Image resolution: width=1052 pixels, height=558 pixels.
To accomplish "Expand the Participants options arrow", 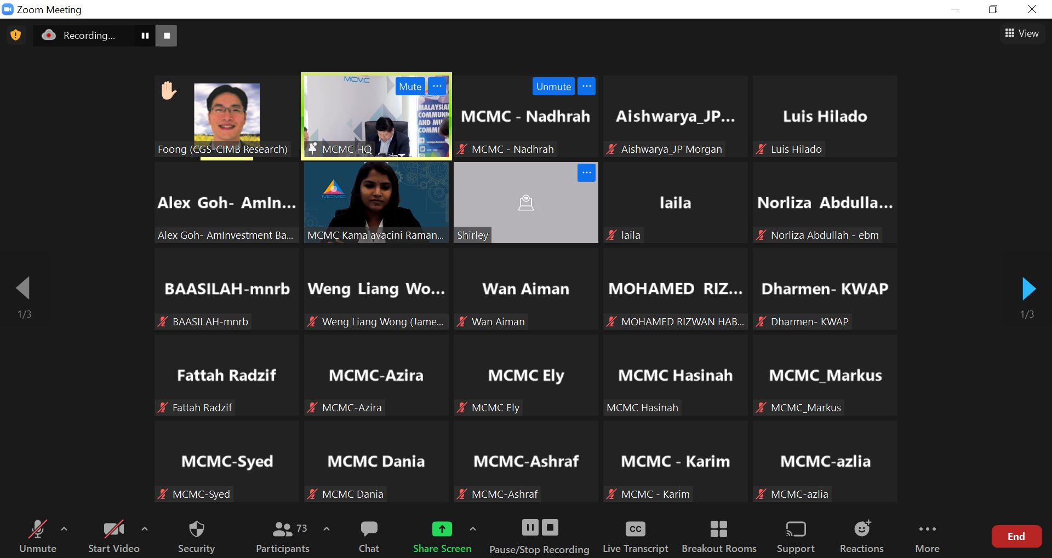I will click(x=327, y=529).
